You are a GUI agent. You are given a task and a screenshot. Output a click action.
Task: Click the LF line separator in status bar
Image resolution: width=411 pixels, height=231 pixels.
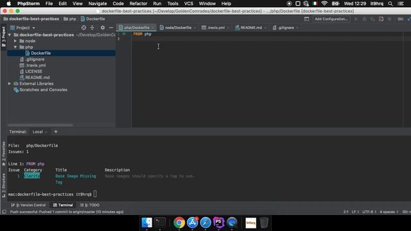(x=355, y=212)
